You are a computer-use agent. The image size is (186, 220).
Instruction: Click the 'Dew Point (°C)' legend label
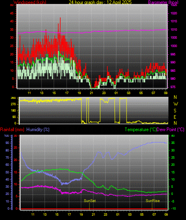tap(170, 130)
